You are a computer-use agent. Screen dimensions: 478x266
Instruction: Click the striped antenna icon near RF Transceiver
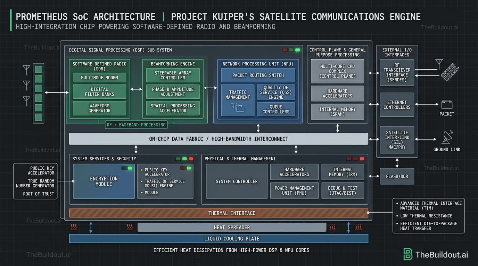450,73
